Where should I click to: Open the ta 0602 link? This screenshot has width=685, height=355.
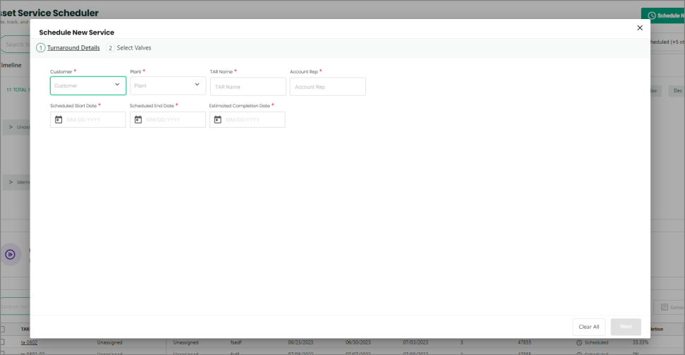click(29, 342)
